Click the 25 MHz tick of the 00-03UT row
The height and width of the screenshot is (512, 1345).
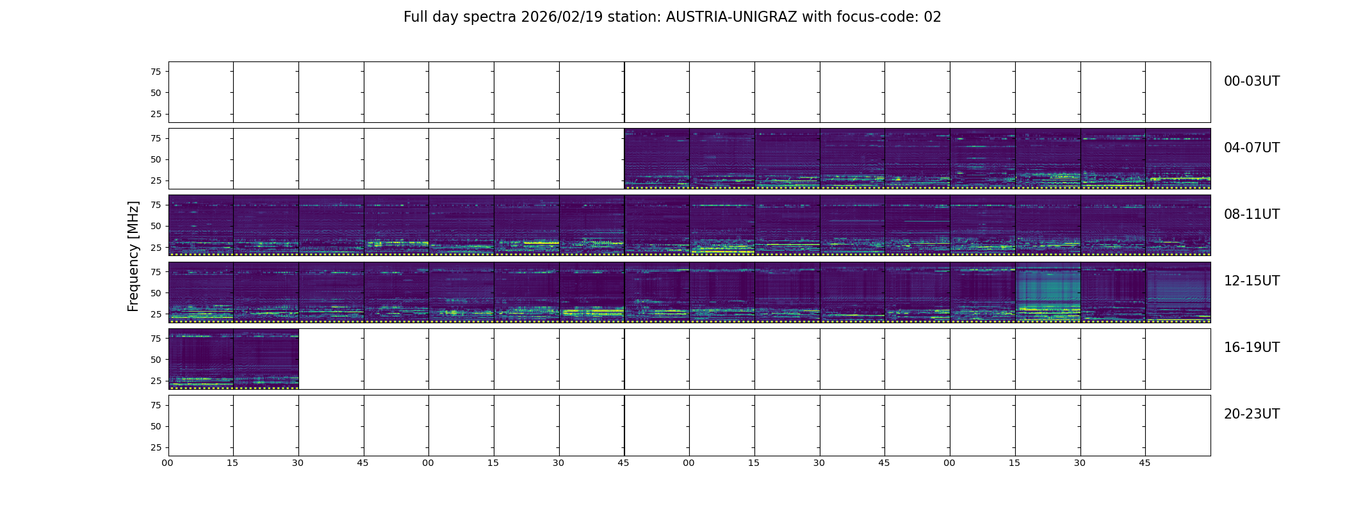point(156,114)
